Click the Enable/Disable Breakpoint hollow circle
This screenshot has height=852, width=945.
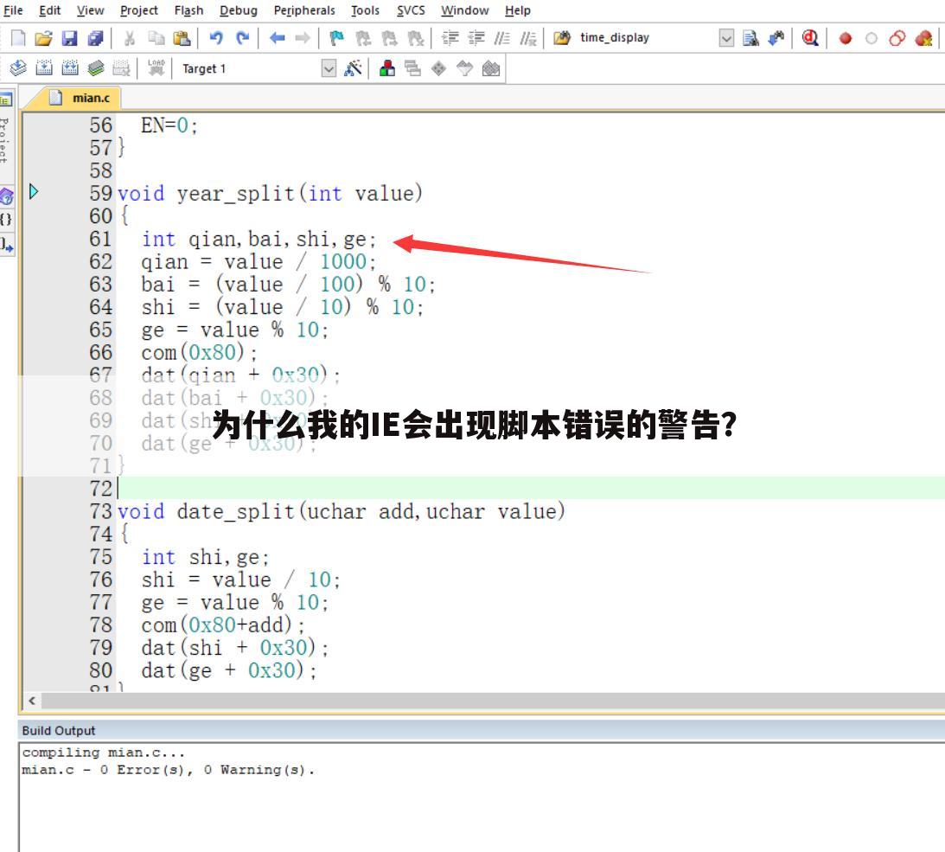pos(872,39)
